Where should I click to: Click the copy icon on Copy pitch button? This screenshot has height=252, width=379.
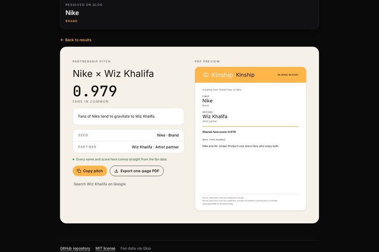pyautogui.click(x=79, y=171)
